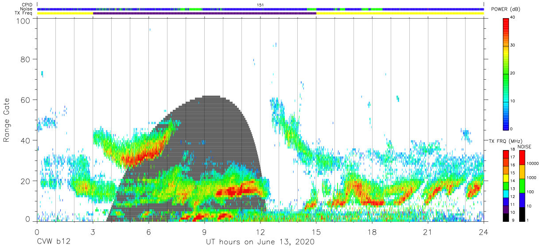Click the 12 tick label on the UT hours axis
The width and height of the screenshot is (544, 251).
click(260, 232)
